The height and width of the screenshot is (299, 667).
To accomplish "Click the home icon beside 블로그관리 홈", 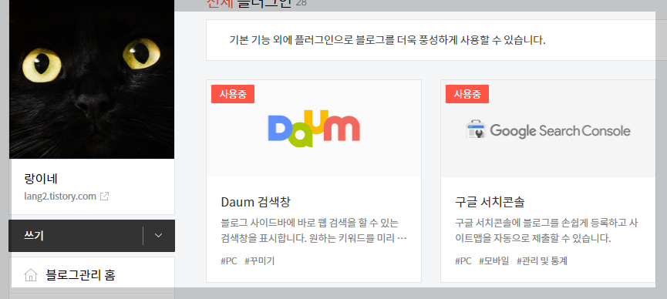I will coord(31,275).
